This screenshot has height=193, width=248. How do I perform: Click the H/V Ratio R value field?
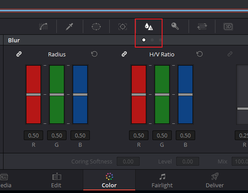tap(139, 135)
